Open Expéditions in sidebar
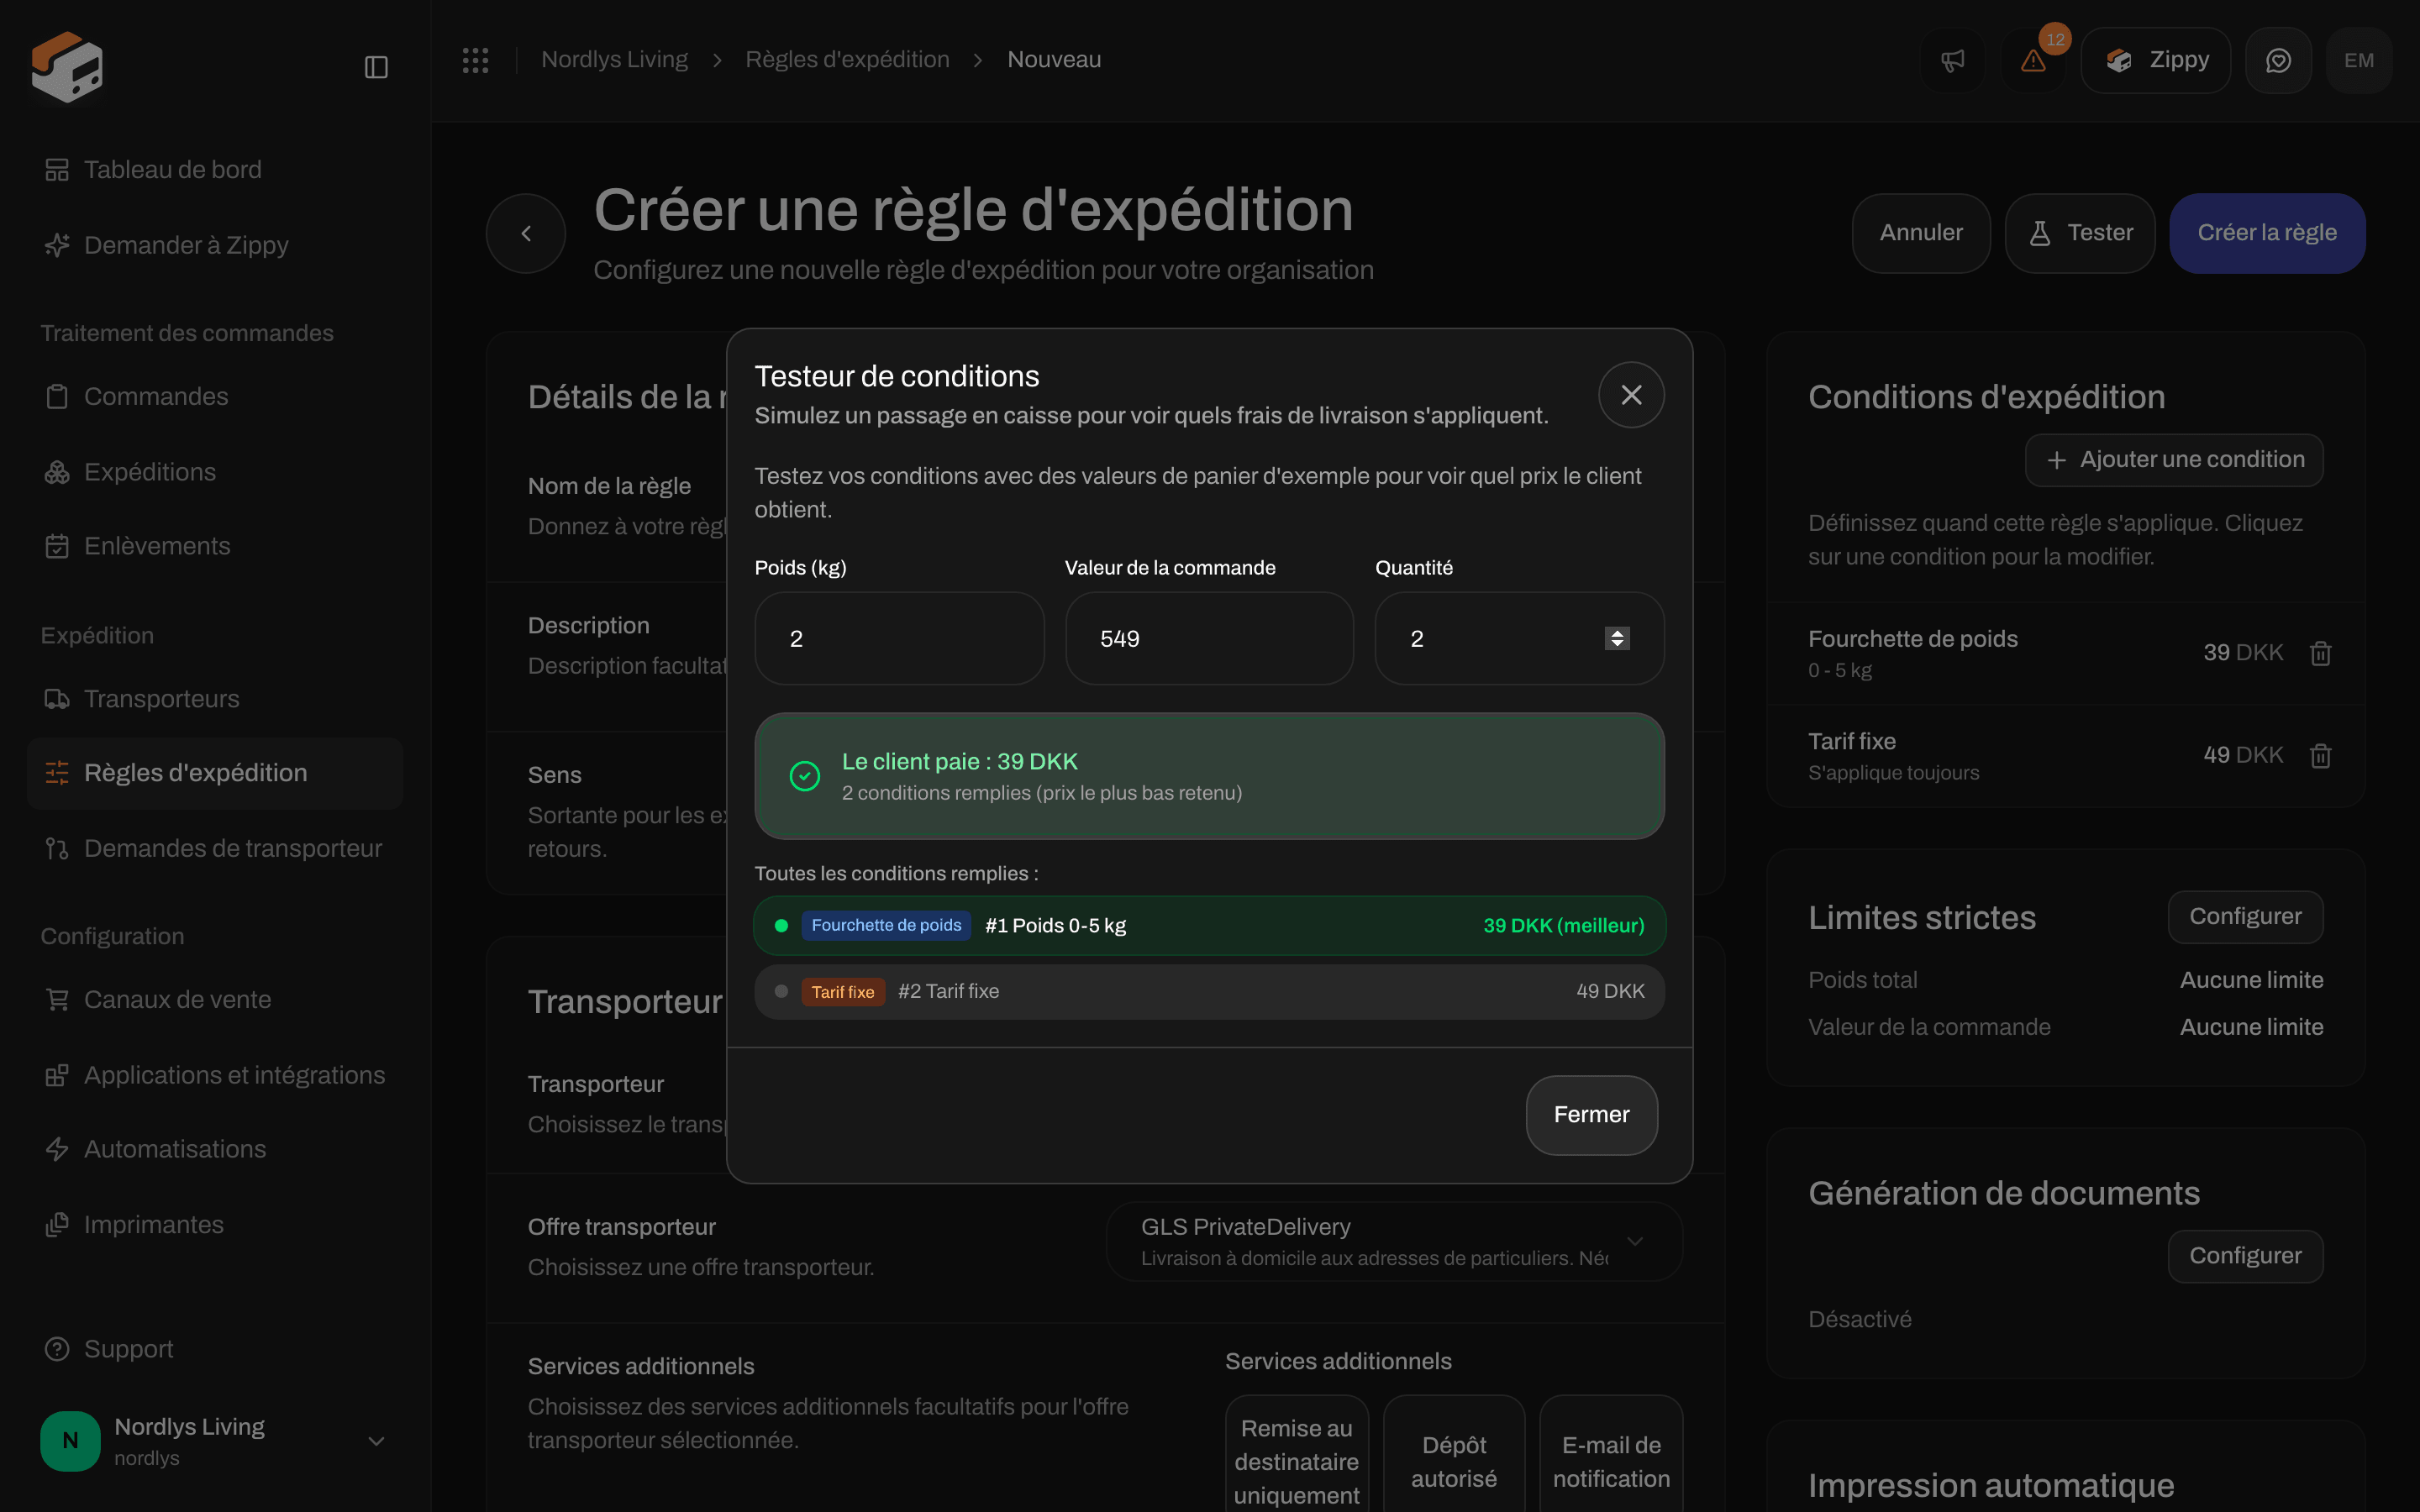 click(215, 472)
